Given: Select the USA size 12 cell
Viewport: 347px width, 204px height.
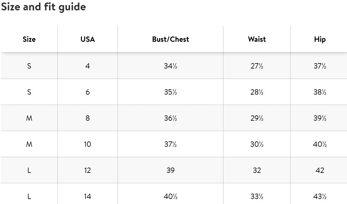Looking at the screenshot, I should [88, 170].
